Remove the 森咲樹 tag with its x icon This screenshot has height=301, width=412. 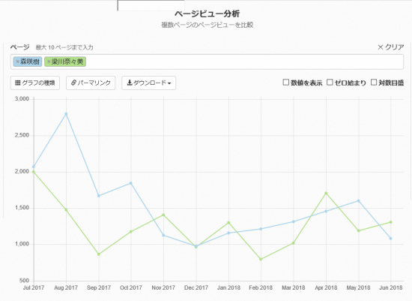point(18,62)
